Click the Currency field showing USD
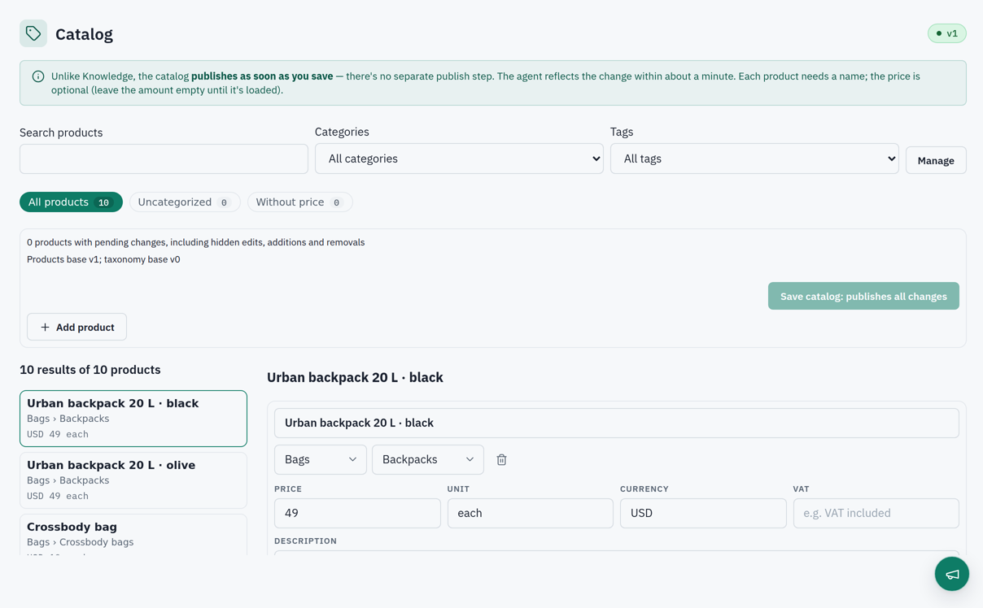This screenshot has height=608, width=983. 703,513
